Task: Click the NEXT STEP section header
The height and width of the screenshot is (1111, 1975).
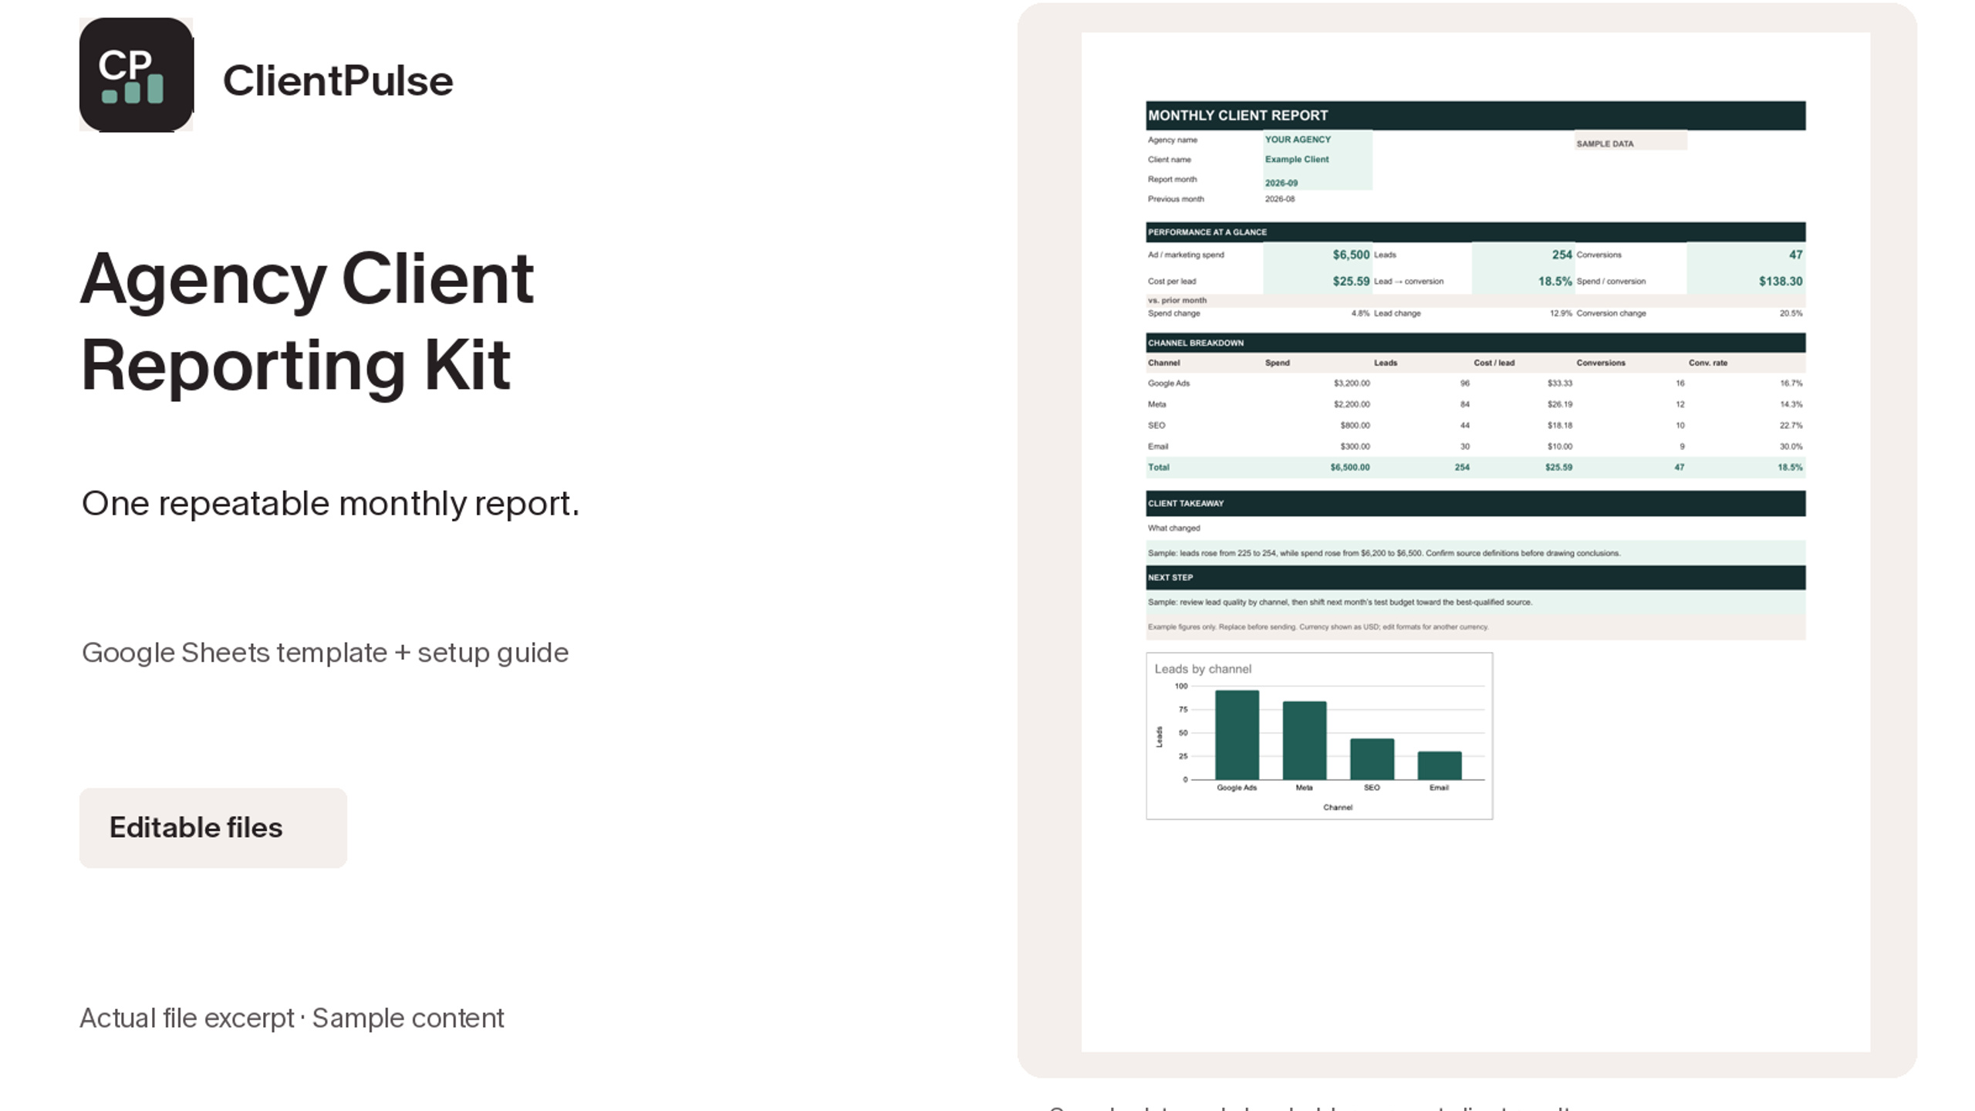Action: (1475, 577)
